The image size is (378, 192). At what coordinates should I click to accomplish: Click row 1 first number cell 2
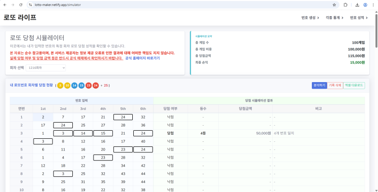point(43,117)
